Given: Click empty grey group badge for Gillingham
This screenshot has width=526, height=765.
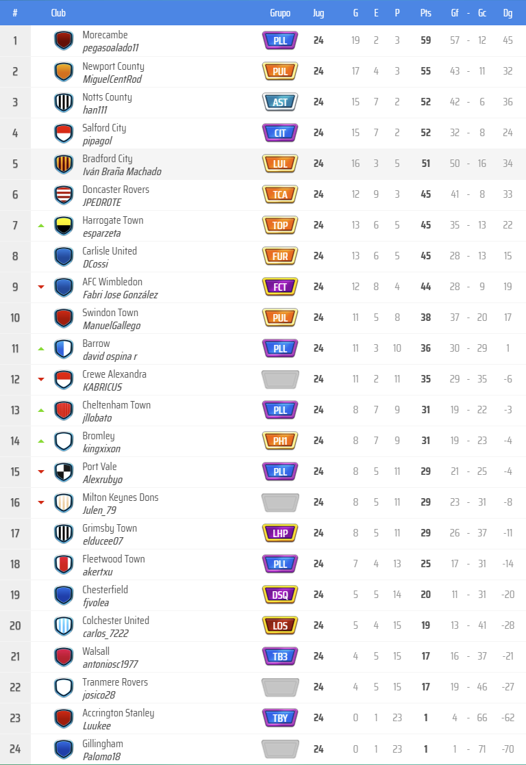Looking at the screenshot, I should pos(280,749).
